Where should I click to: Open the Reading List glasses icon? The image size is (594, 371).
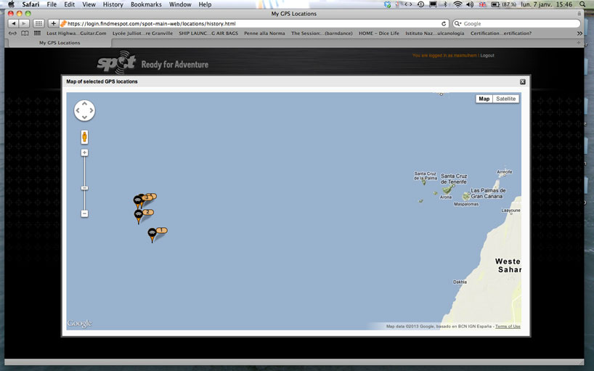(13, 33)
